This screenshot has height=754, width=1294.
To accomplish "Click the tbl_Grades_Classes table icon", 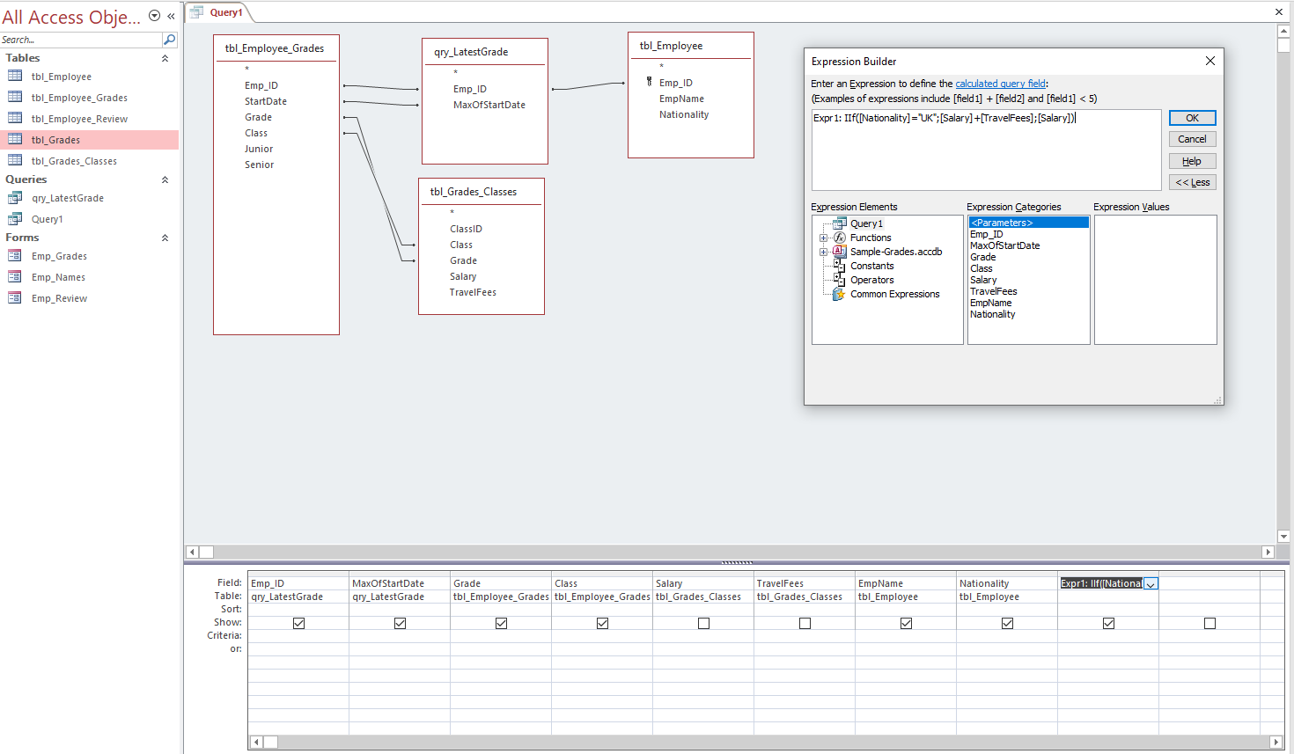I will 15,160.
